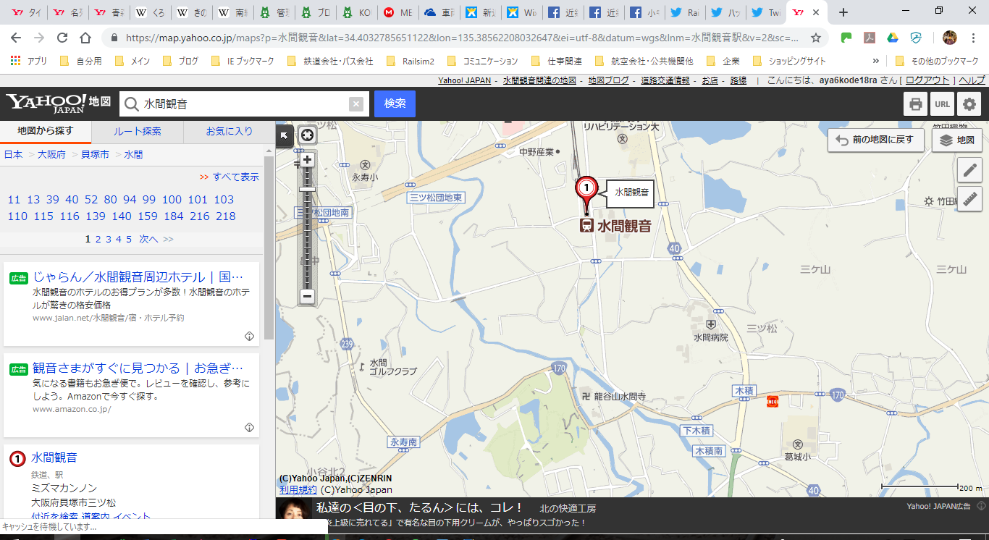989x540 pixels.
Task: Click the Adobe Acrobat PDF extension icon
Action: [x=870, y=38]
